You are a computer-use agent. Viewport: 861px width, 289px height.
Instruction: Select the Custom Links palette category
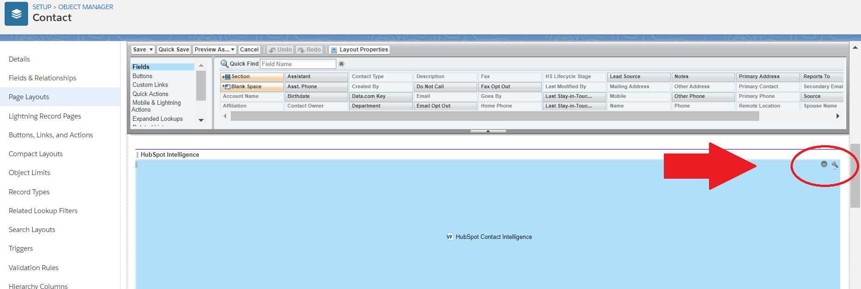(x=150, y=85)
